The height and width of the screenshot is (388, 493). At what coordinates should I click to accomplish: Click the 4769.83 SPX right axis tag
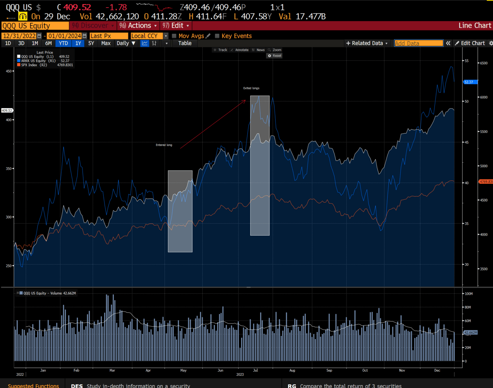(x=486, y=182)
